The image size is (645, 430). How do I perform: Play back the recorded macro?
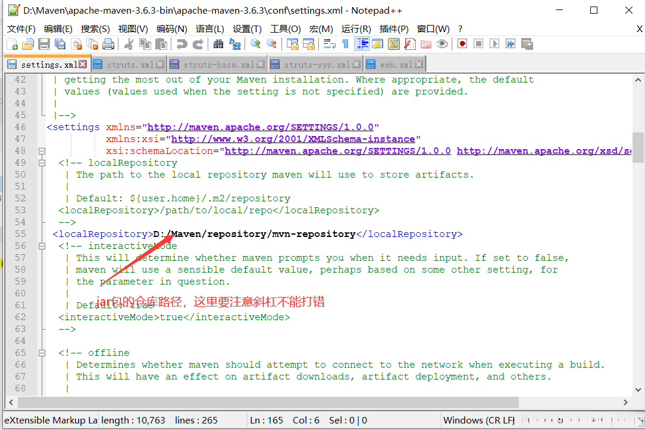494,44
